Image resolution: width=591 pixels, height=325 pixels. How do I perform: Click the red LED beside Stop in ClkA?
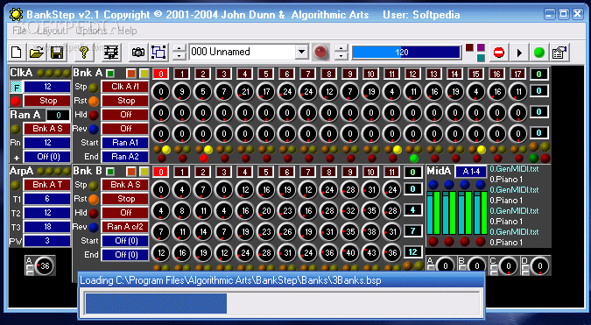coord(16,101)
